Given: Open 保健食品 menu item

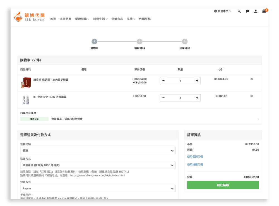Looking at the screenshot, I should click(117, 19).
